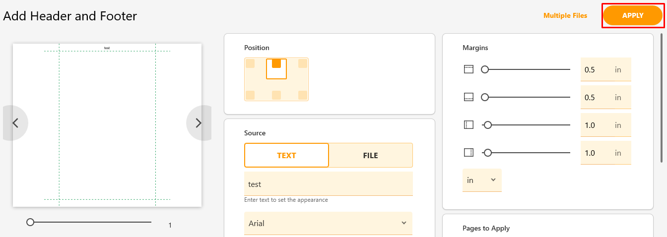Click the page preview thumbnail
The image size is (667, 237).
[x=107, y=125]
